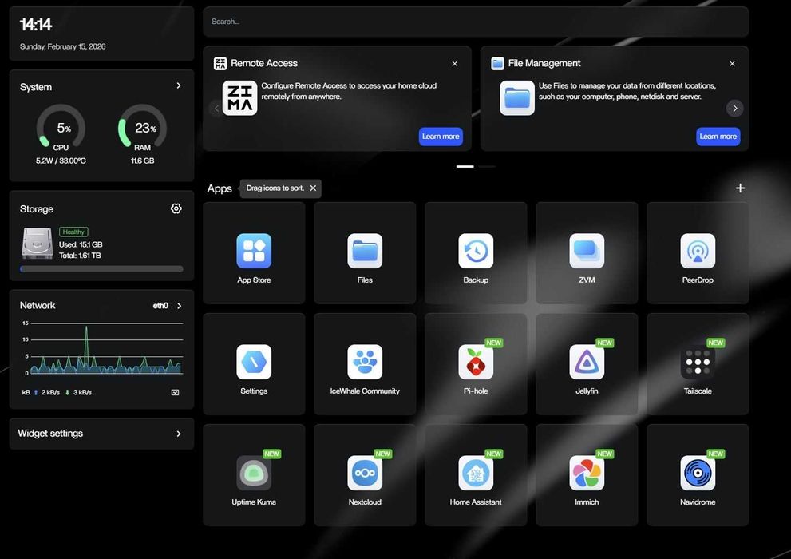Screen dimensions: 791x559
Task: Expand the System widget chevron
Action: 179,85
